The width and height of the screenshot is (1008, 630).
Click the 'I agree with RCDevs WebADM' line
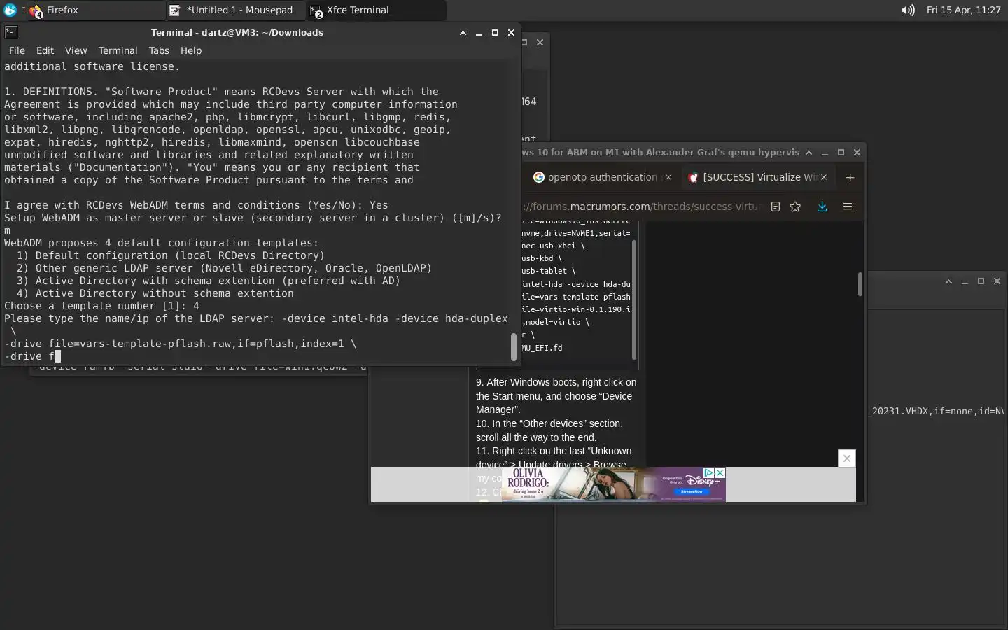click(x=196, y=205)
